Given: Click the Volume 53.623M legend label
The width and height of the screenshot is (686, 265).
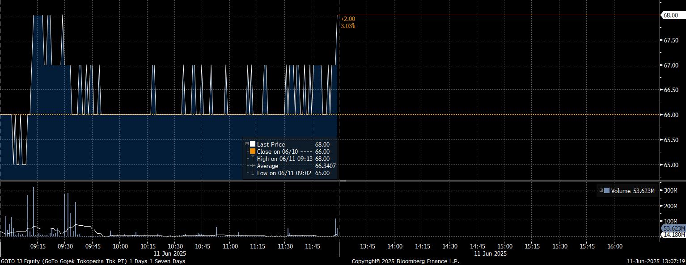Looking at the screenshot, I should (x=632, y=191).
